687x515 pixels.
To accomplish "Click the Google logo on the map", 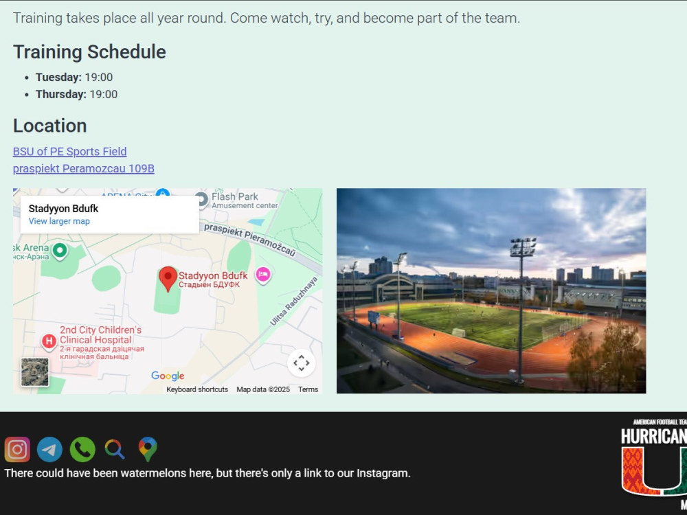I will click(x=168, y=376).
